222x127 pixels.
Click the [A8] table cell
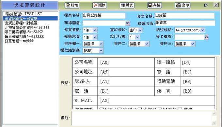(156, 100)
